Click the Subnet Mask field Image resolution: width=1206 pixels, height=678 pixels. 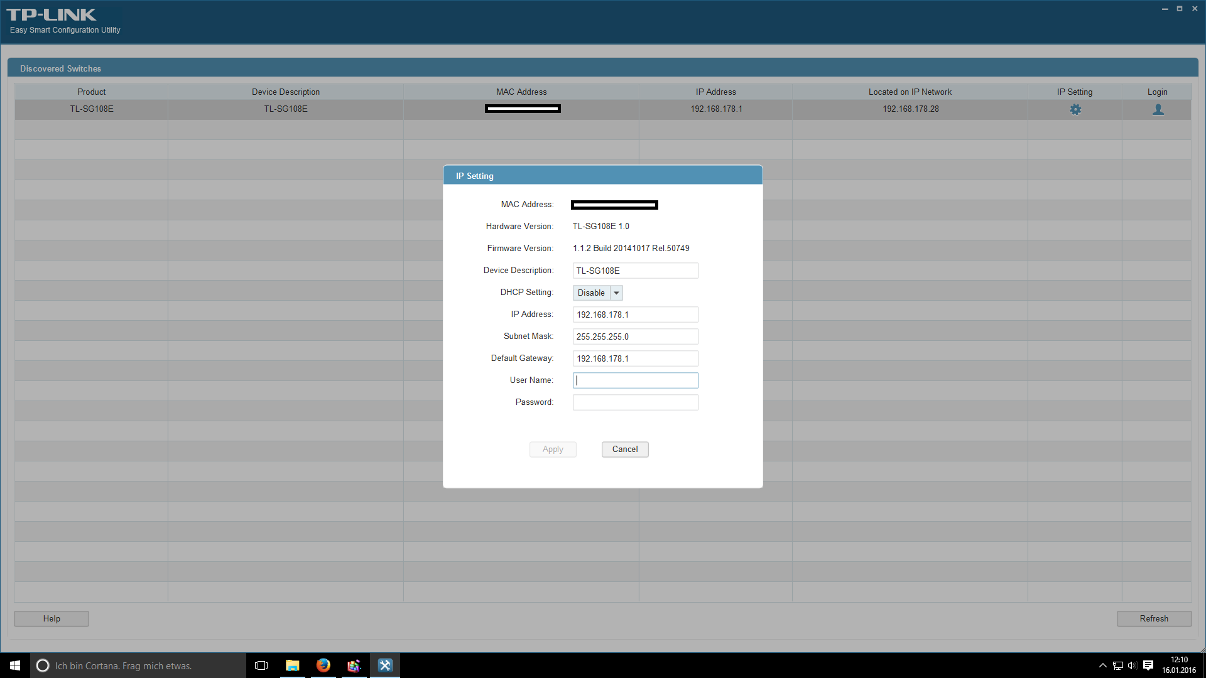pos(635,336)
